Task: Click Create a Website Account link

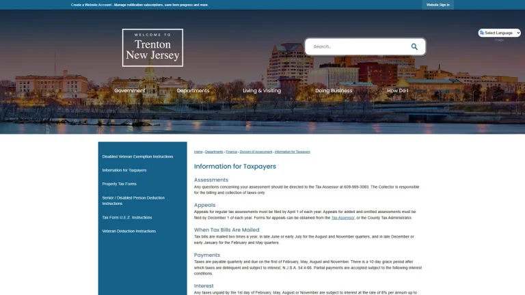Action: pos(91,5)
